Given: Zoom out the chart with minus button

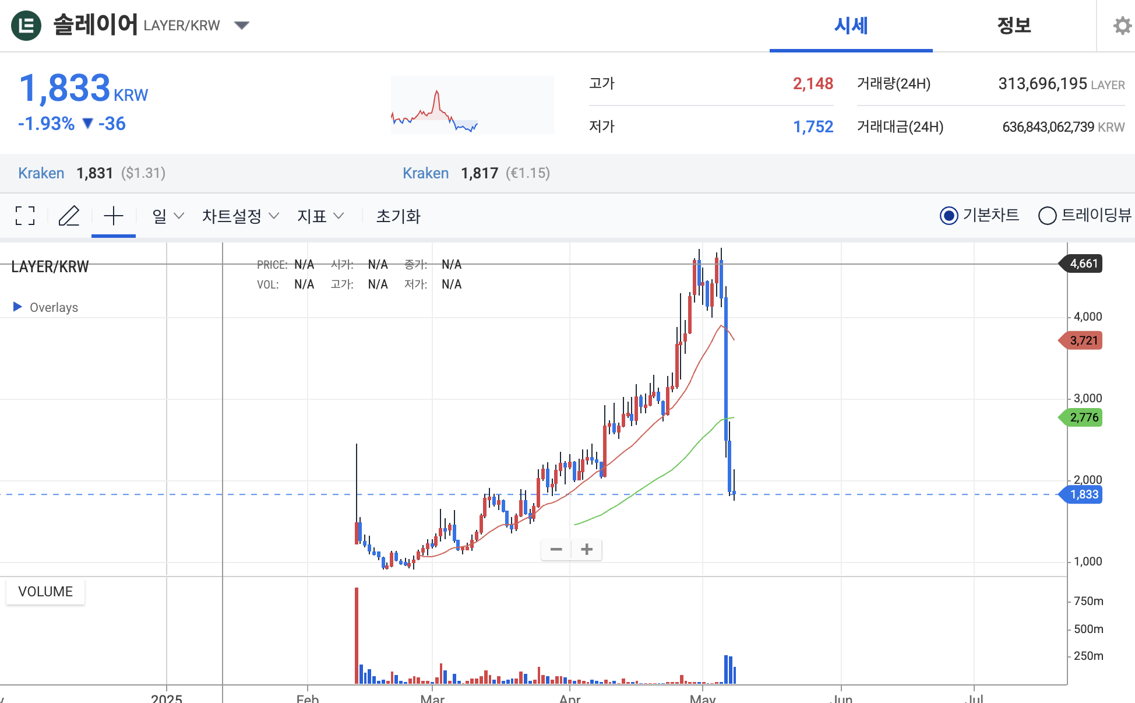Looking at the screenshot, I should [556, 549].
